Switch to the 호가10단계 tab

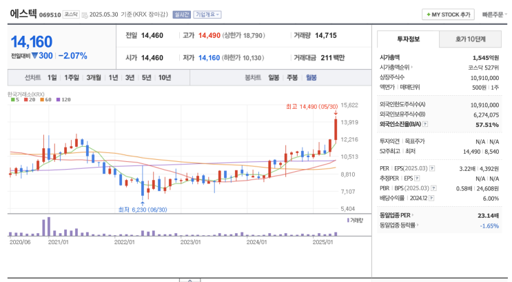(x=470, y=39)
